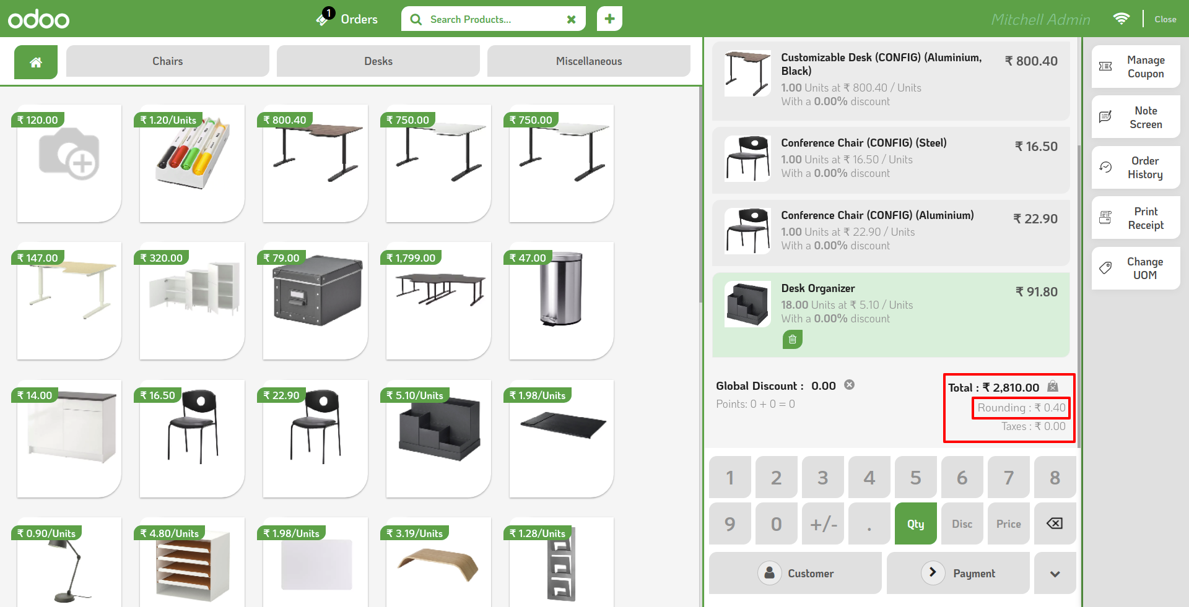
Task: Open Note Screen
Action: (x=1136, y=117)
